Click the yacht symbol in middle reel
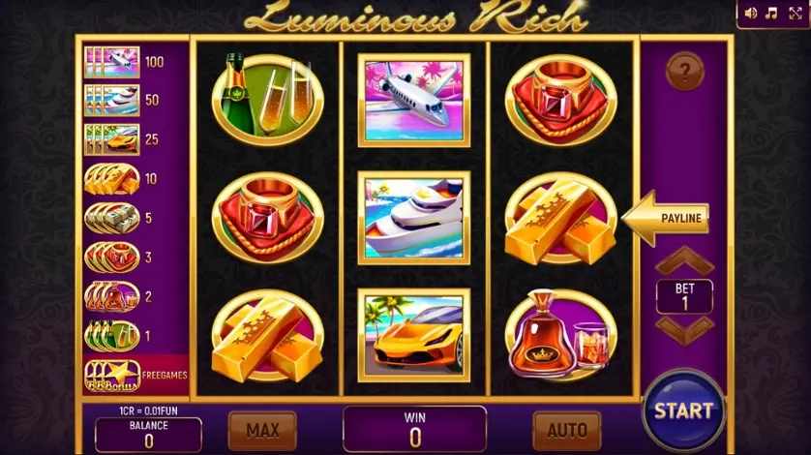The image size is (811, 455). tap(414, 218)
